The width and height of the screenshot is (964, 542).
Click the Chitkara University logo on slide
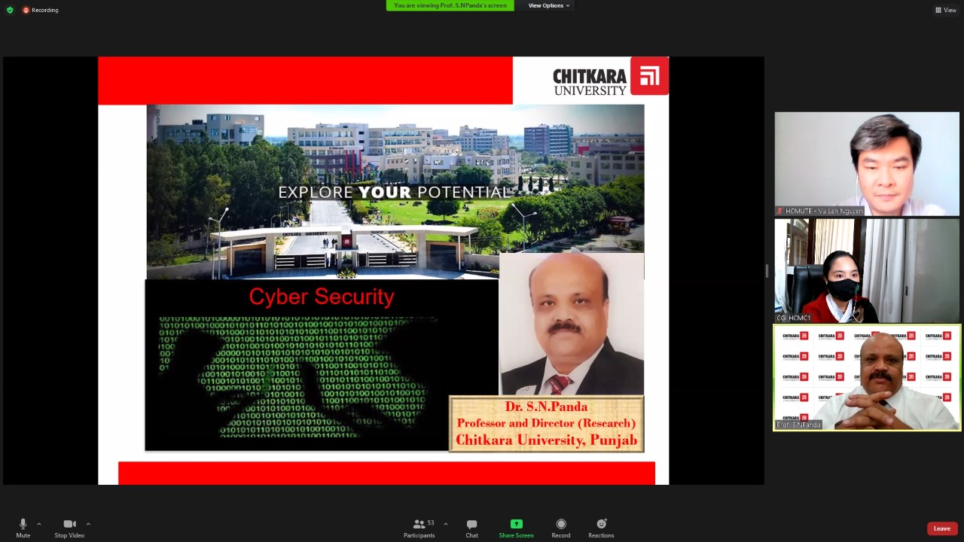(610, 77)
